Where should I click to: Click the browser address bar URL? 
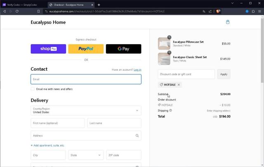click(x=107, y=12)
